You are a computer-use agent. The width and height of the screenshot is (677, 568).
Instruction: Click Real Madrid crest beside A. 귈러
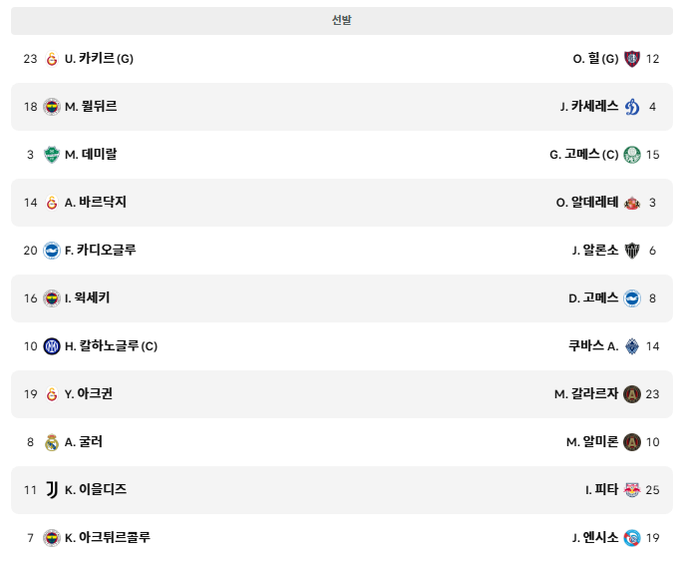52,442
